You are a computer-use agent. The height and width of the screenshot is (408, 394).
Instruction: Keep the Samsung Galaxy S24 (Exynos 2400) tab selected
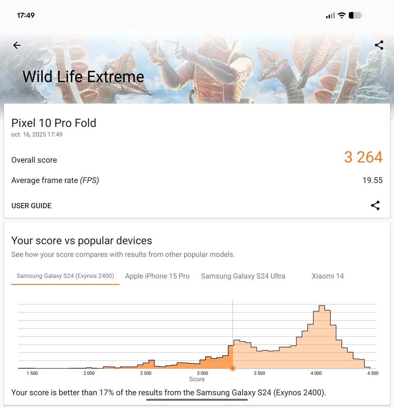(65, 276)
